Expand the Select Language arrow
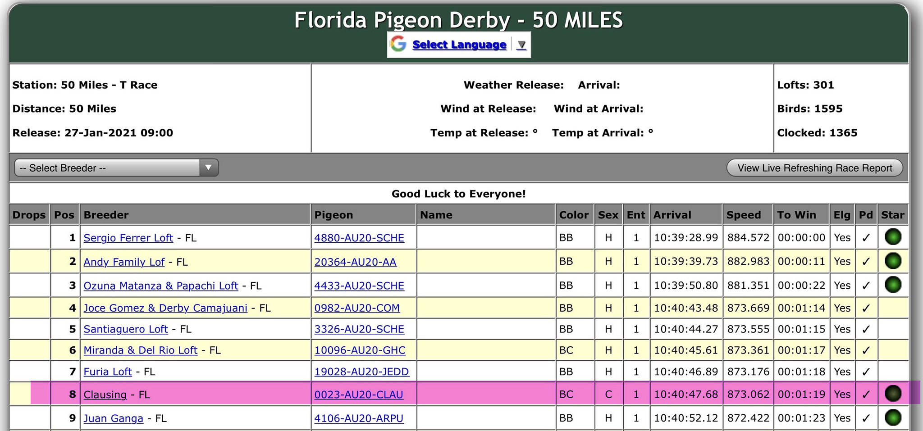Screen dimensions: 923x431 521,45
